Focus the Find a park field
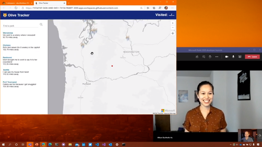Image resolution: width=262 pixels, height=147 pixels. coord(21,26)
